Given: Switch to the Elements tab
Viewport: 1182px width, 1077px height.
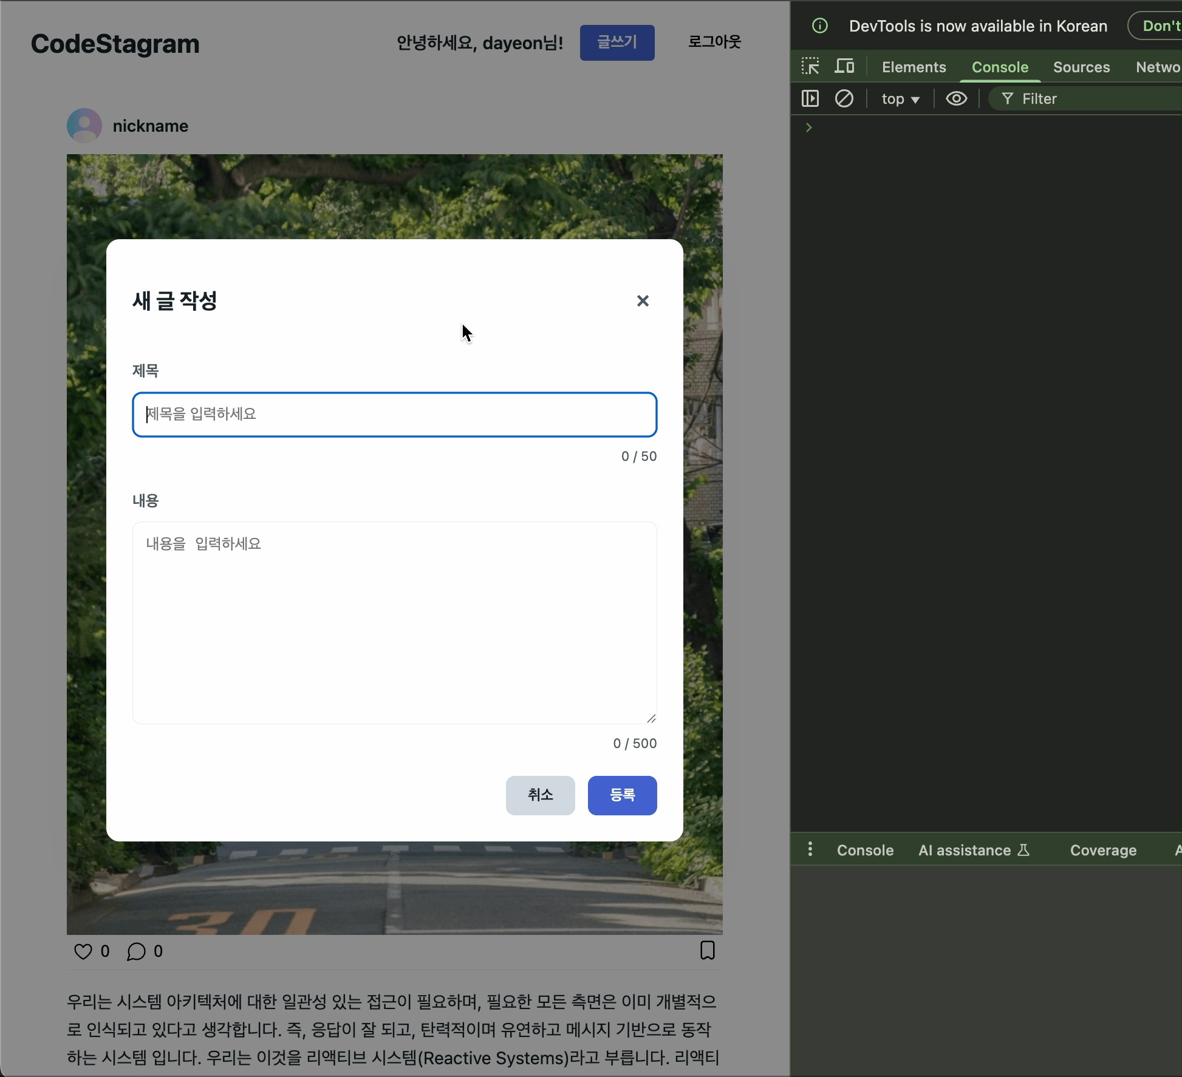Looking at the screenshot, I should click(914, 67).
